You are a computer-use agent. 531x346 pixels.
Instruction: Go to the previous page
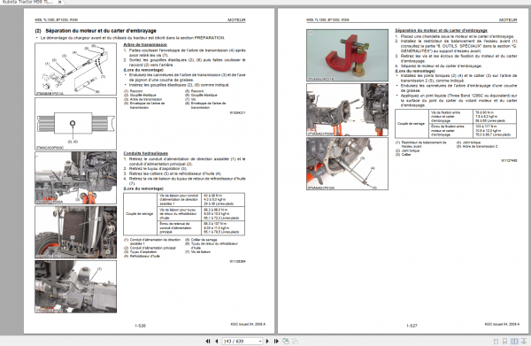pos(217,341)
